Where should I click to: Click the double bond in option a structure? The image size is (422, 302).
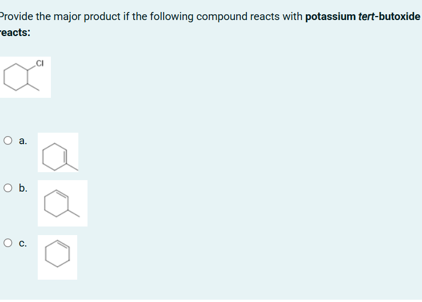[x=65, y=157]
